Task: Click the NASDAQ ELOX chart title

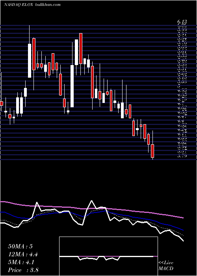Action: pyautogui.click(x=18, y=5)
